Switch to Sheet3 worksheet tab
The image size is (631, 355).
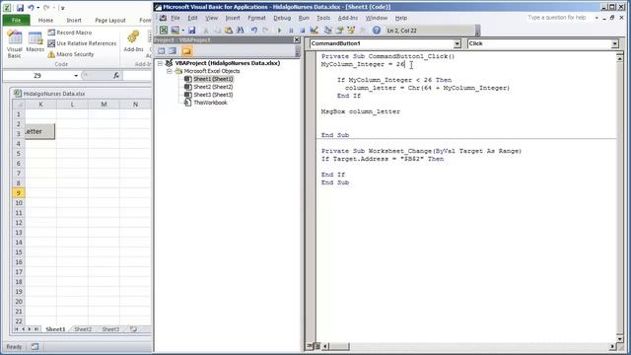pyautogui.click(x=110, y=329)
